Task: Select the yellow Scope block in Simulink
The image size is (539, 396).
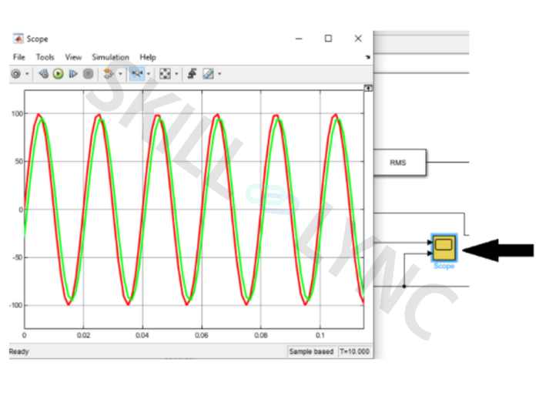Action: (444, 248)
